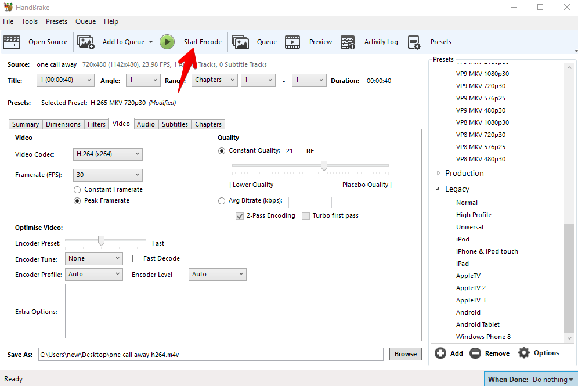The image size is (578, 386).
Task: Enable the Fast Decode checkbox
Action: [136, 259]
